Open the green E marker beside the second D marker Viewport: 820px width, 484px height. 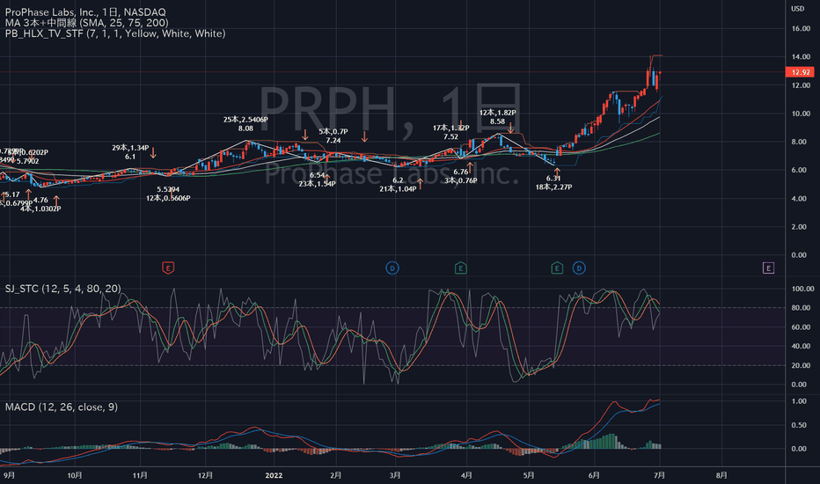point(557,268)
